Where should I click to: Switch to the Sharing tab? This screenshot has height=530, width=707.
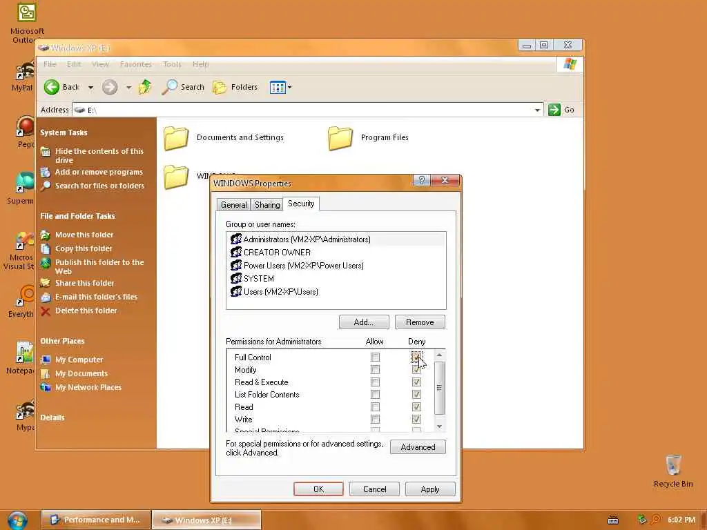pos(267,204)
